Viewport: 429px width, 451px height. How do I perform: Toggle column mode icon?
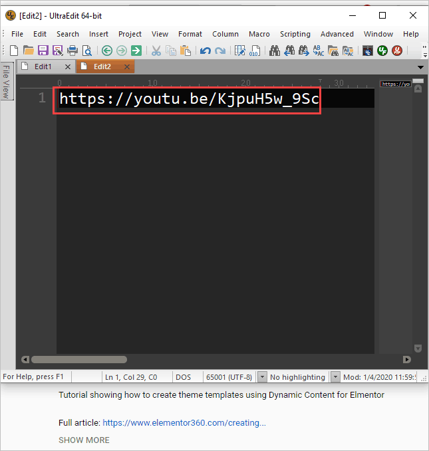pyautogui.click(x=240, y=51)
